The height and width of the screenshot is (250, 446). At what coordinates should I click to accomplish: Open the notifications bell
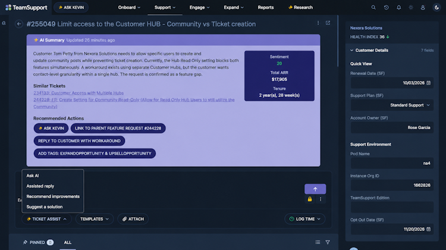tap(398, 8)
